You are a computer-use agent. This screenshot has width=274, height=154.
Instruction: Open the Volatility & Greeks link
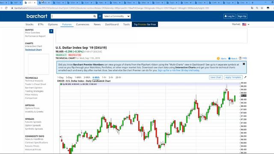[x=34, y=112]
